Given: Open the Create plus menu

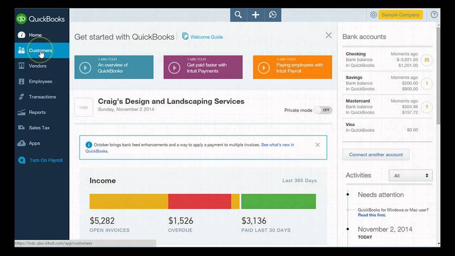Looking at the screenshot, I should [256, 15].
